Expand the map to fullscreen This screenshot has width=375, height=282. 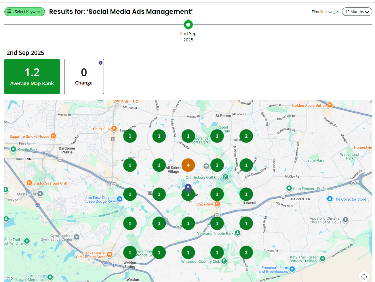[x=364, y=277]
